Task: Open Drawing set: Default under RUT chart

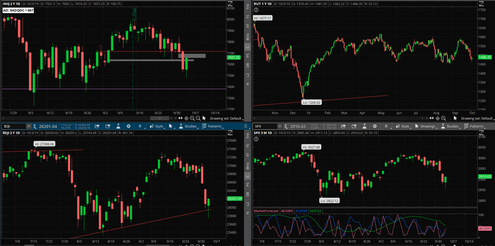Action: click(x=478, y=118)
